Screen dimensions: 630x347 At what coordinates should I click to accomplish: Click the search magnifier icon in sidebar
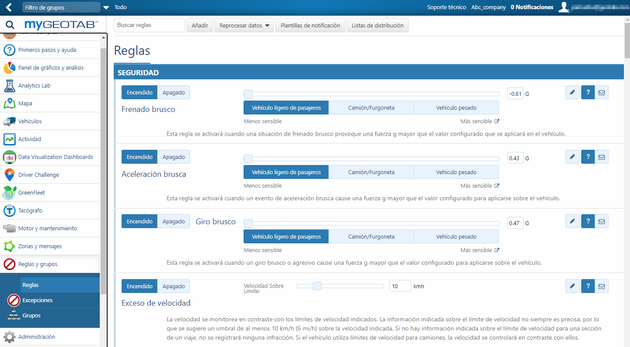coord(10,25)
